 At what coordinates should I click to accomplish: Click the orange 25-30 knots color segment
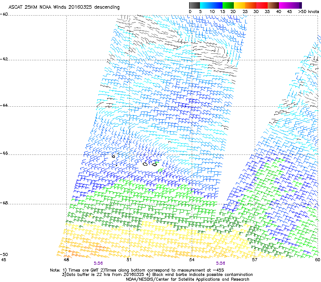coord(251,5)
